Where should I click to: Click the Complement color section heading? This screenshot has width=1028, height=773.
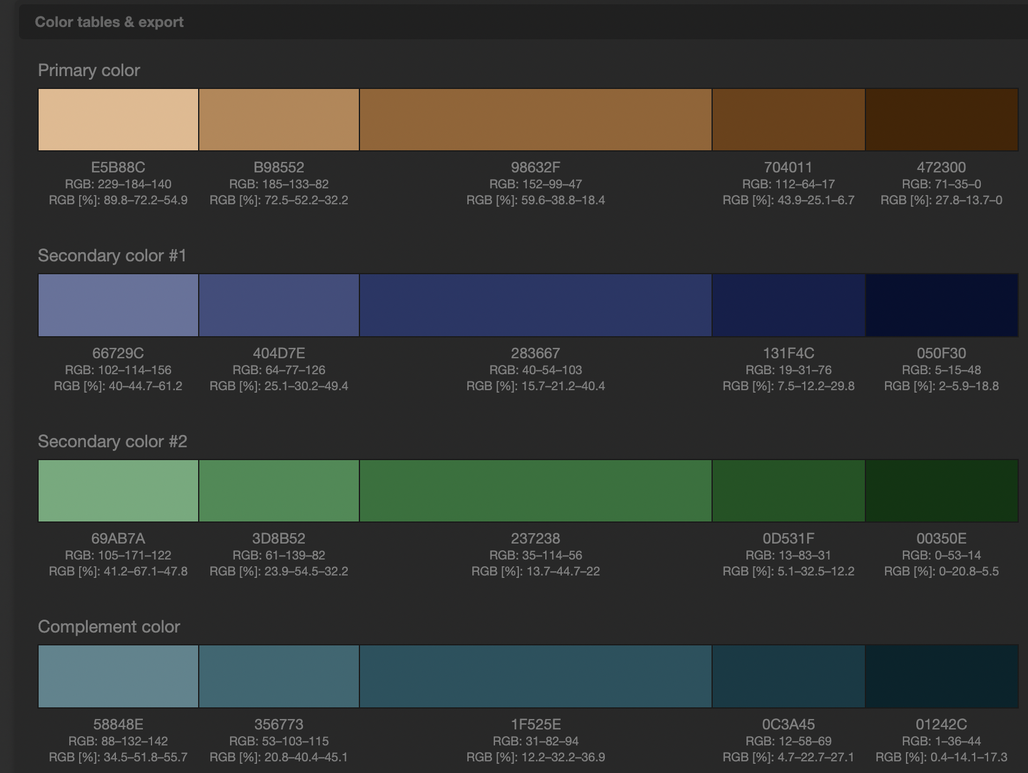click(109, 626)
